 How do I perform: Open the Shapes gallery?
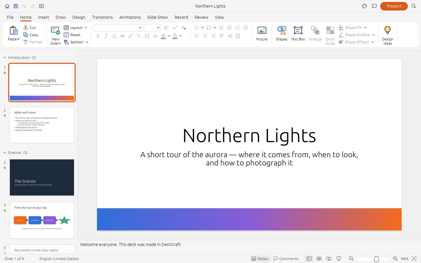(x=282, y=34)
